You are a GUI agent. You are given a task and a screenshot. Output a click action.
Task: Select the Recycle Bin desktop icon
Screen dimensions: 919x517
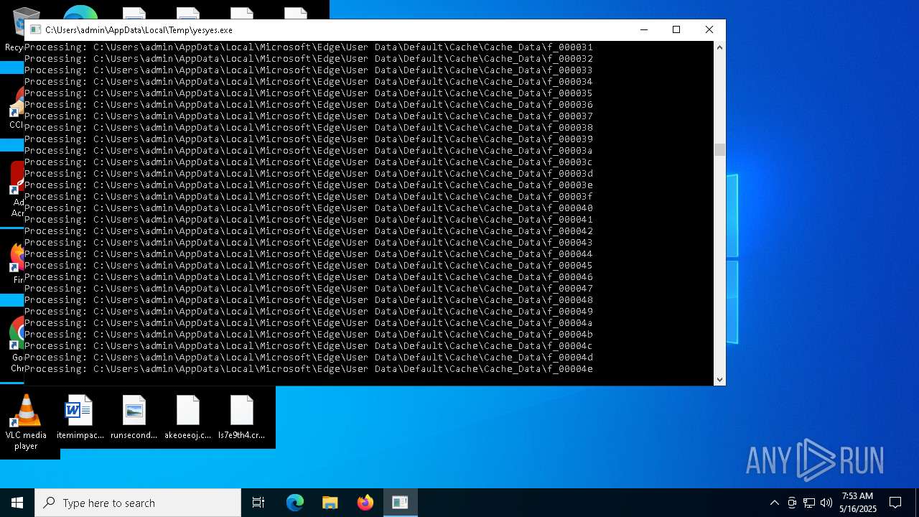(x=14, y=29)
